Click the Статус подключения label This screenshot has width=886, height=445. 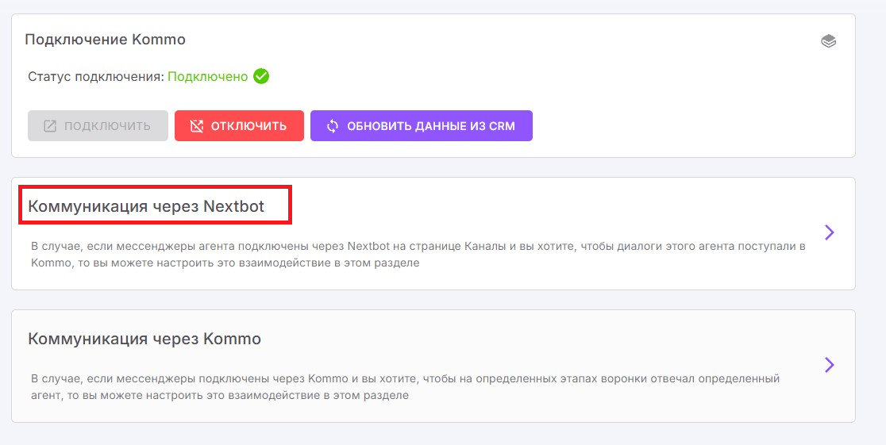click(x=95, y=77)
